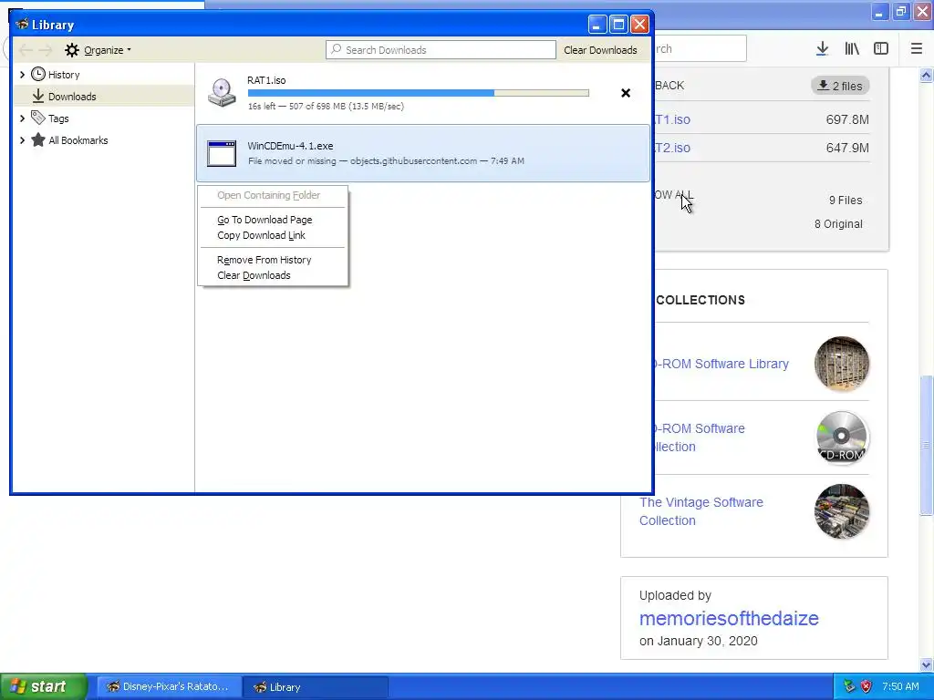934x700 pixels.
Task: Click the Vintage Software Collection thumbnail
Action: point(841,511)
